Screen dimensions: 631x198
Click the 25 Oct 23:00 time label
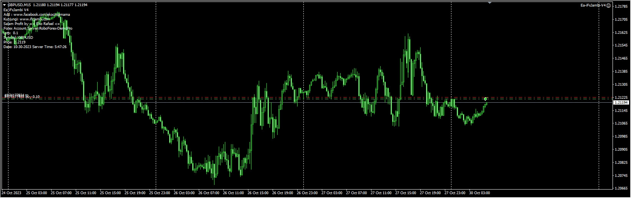tap(160, 193)
